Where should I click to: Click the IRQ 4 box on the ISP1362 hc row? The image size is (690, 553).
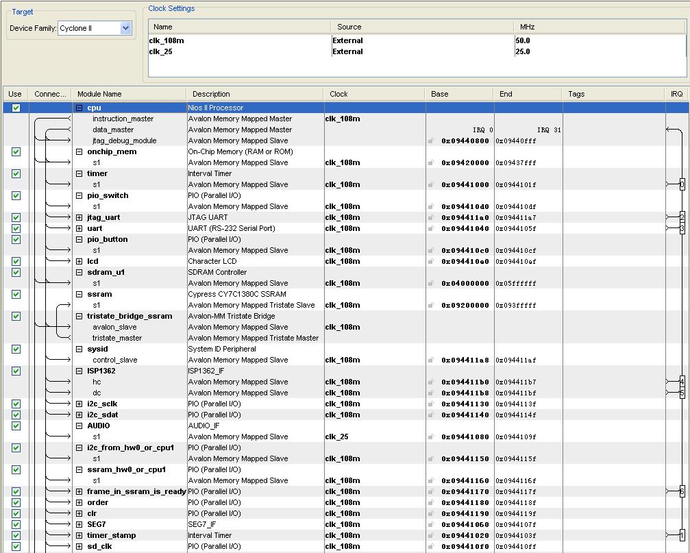coord(682,382)
